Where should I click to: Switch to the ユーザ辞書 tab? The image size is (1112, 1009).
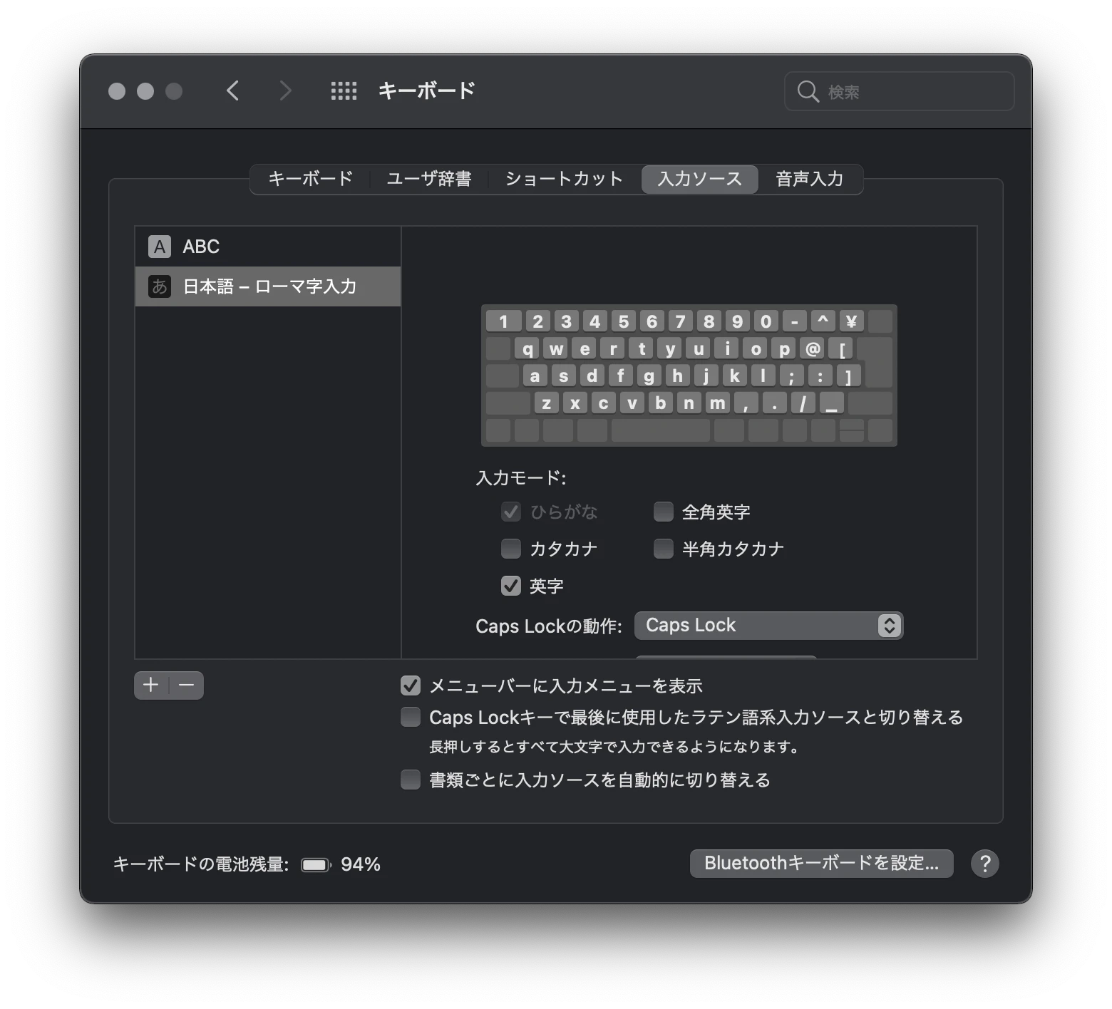429,179
